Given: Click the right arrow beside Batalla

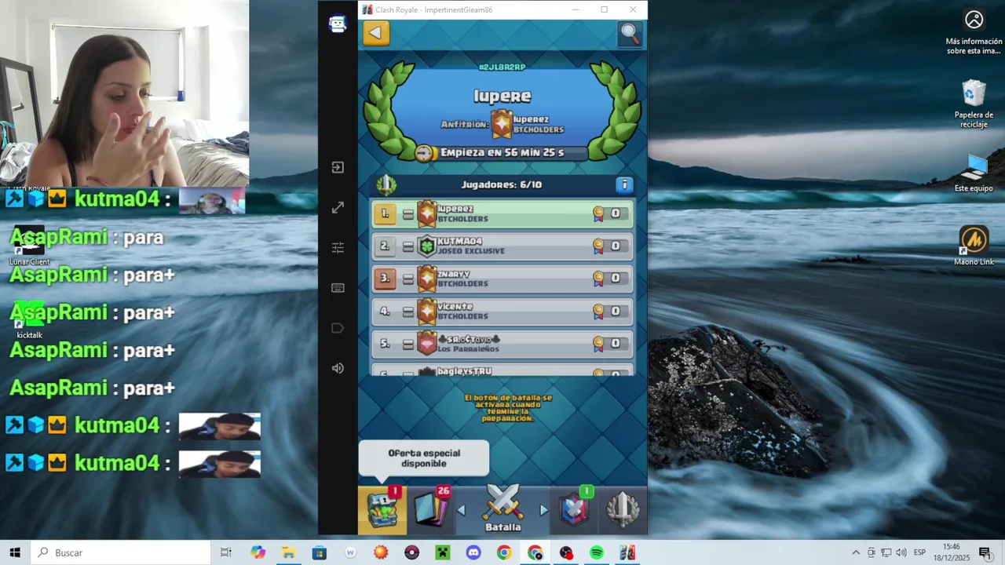Looking at the screenshot, I should (543, 511).
